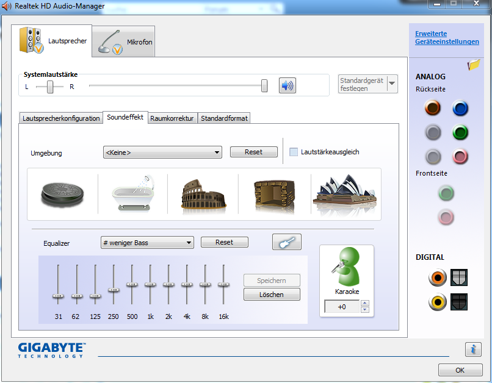Viewport: 492px width, 383px height.
Task: Click the upper optical digital connector
Action: coord(459,277)
